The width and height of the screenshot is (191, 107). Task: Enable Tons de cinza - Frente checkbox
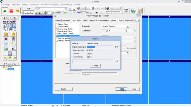point(57,29)
